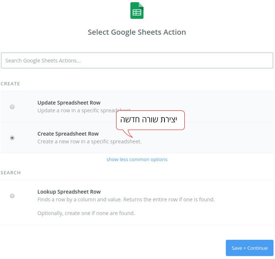
Task: Select the Create Spreadsheet Row radio button
Action: (12, 138)
